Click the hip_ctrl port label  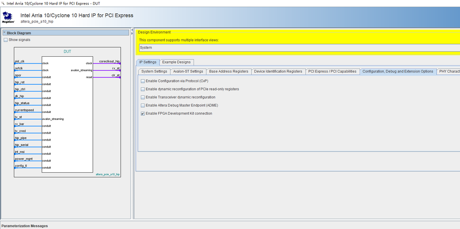(x=20, y=89)
